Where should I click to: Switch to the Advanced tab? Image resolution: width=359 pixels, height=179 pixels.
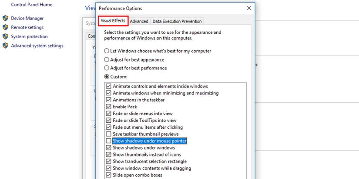pyautogui.click(x=139, y=21)
